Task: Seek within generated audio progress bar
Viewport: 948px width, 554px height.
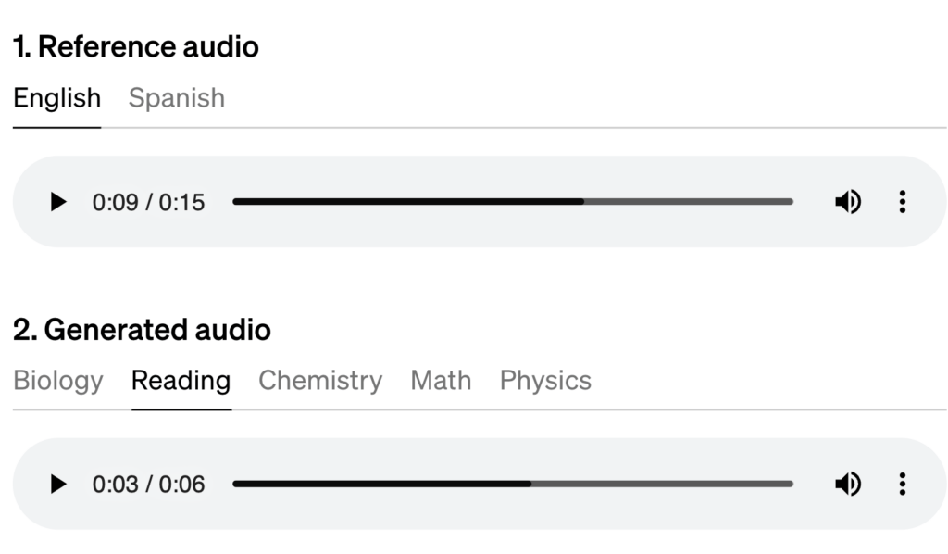Action: [x=513, y=485]
